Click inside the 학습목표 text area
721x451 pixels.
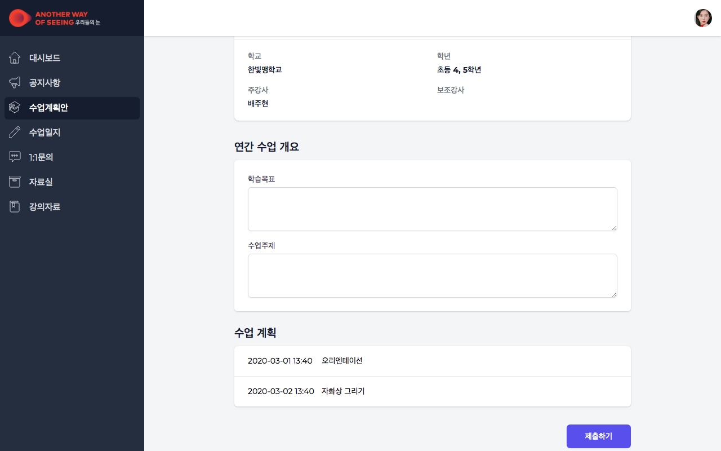[432, 209]
